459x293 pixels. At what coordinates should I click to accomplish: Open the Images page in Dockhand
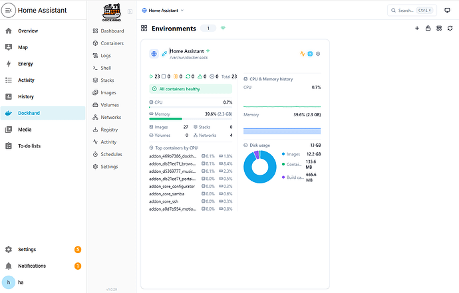[x=104, y=93]
